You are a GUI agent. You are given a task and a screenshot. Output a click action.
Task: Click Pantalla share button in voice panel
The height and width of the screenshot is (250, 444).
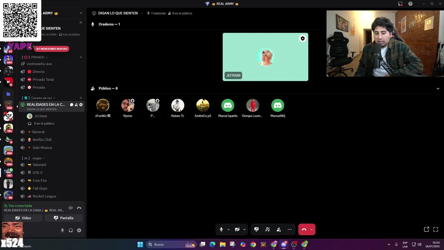coord(63,218)
